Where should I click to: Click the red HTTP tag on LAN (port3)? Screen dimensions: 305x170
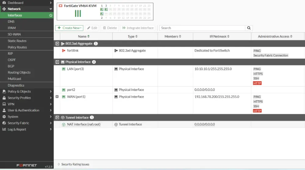point(257,83)
